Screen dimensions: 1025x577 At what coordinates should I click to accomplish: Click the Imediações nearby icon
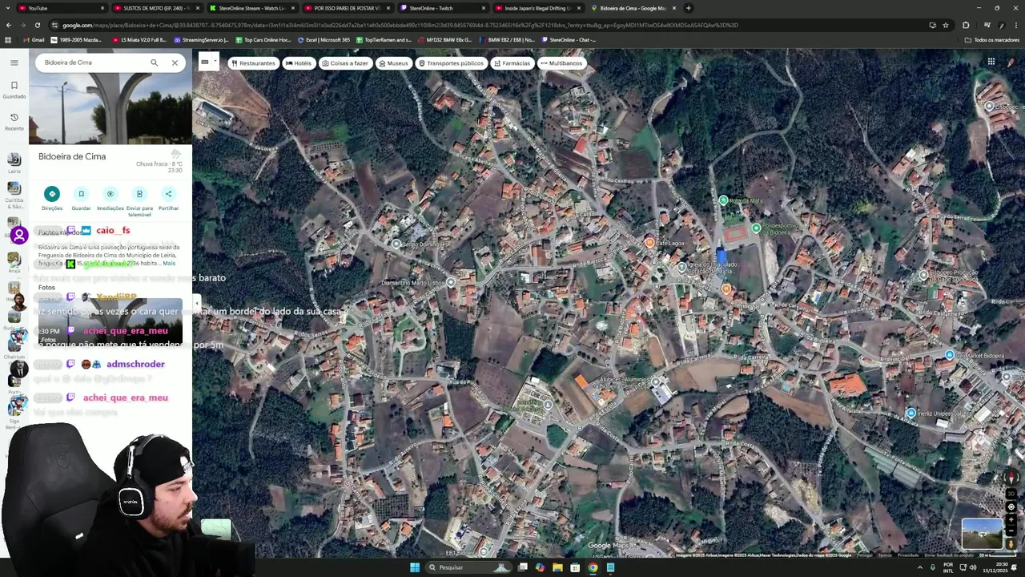pos(111,194)
